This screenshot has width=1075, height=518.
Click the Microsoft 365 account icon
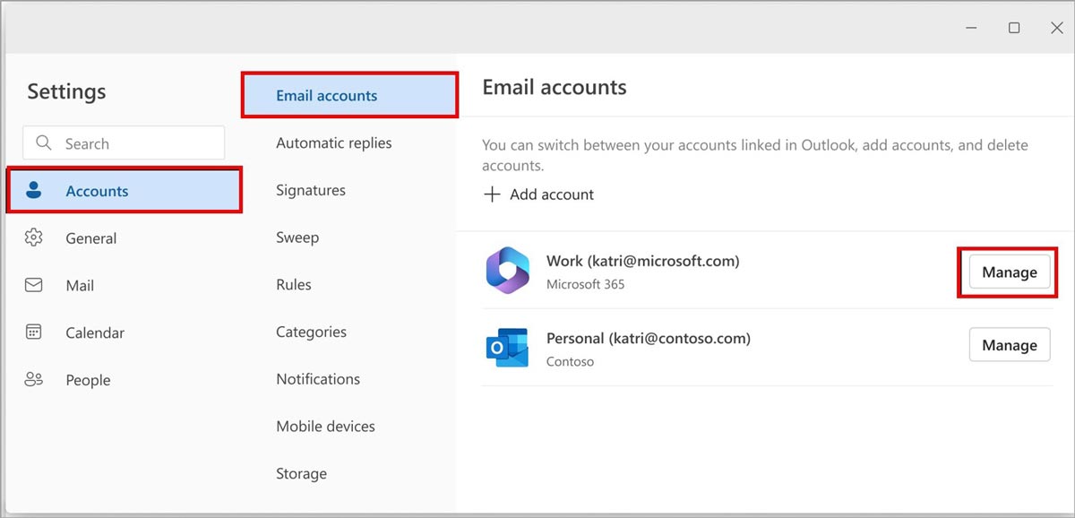(508, 271)
